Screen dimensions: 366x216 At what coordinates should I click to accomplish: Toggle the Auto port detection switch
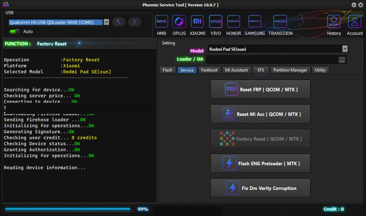pos(14,31)
